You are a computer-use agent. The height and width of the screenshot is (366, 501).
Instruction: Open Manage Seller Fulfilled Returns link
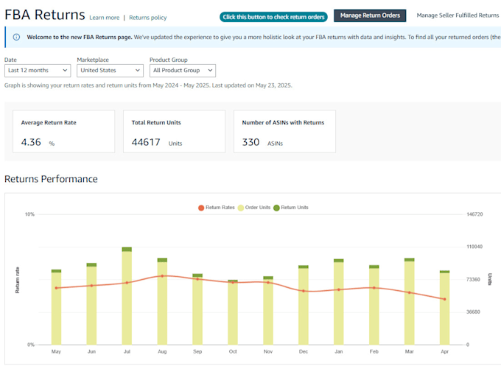click(458, 15)
